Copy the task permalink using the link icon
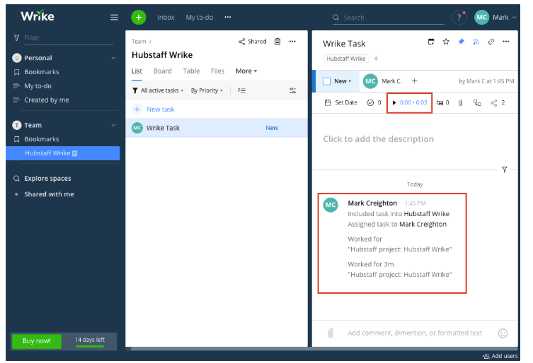The image size is (533, 363). pos(491,42)
